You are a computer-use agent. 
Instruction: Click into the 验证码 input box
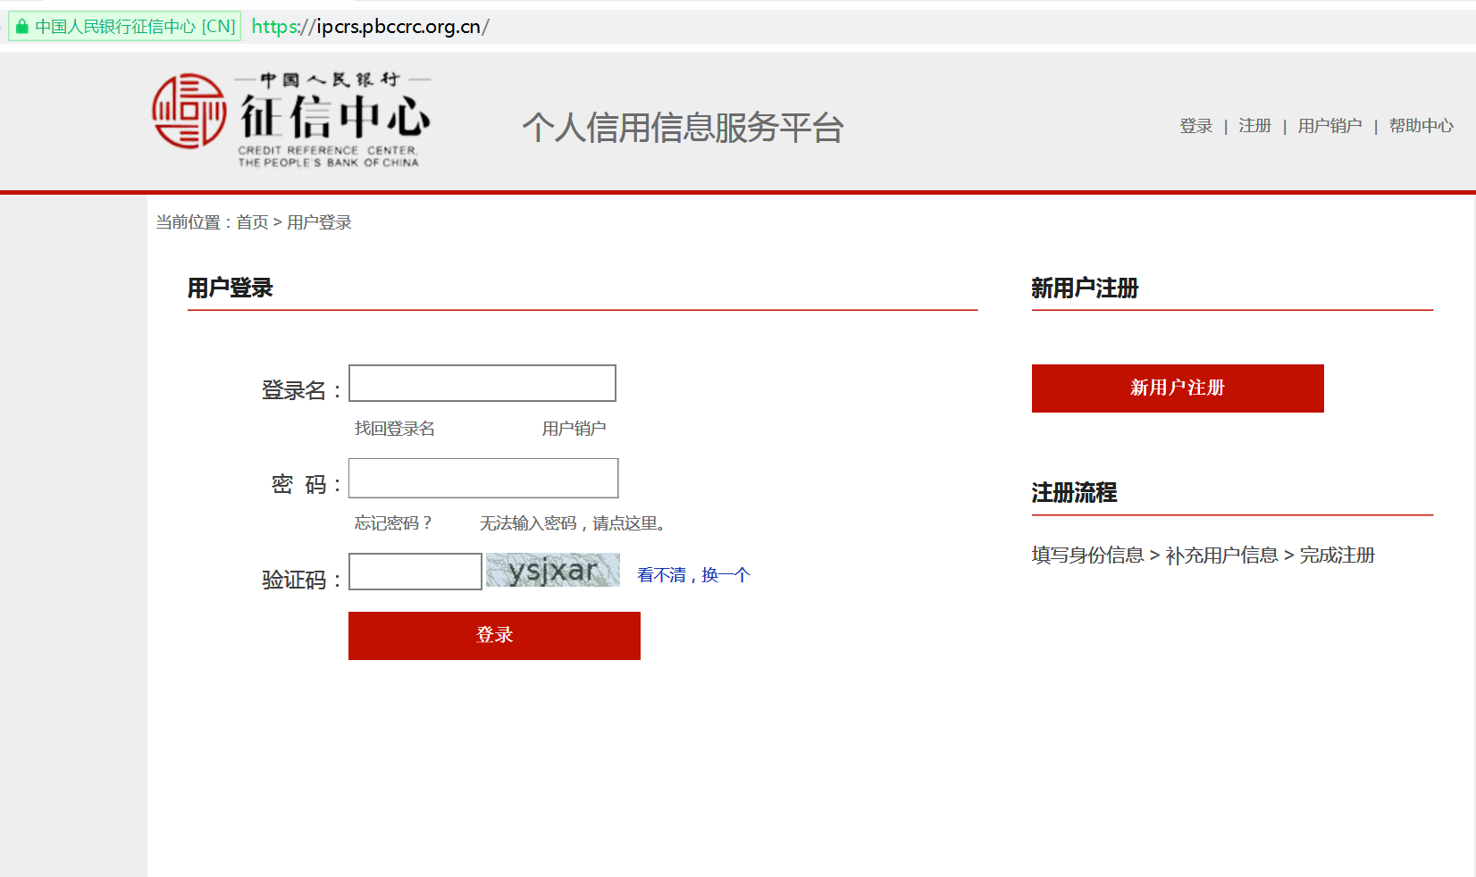pyautogui.click(x=415, y=572)
